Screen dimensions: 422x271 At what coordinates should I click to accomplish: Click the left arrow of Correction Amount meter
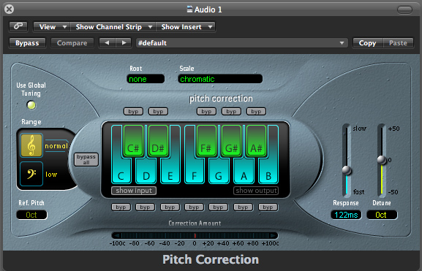tap(116, 235)
